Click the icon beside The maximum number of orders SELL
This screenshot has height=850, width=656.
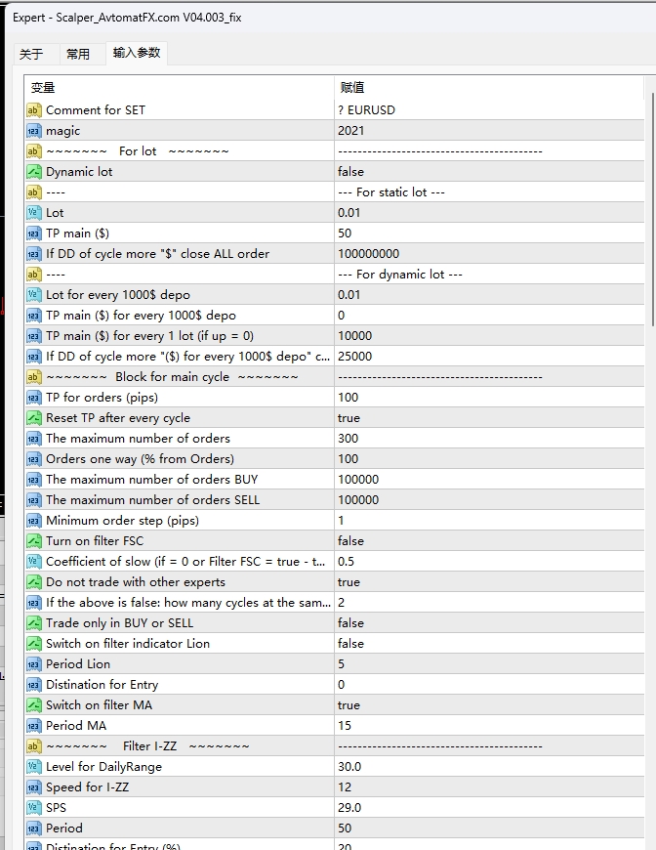[x=33, y=500]
